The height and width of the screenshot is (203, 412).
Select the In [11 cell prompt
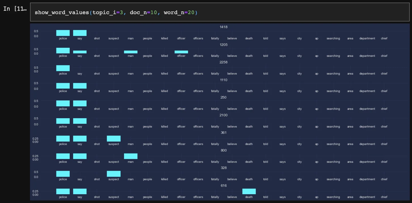coord(15,9)
